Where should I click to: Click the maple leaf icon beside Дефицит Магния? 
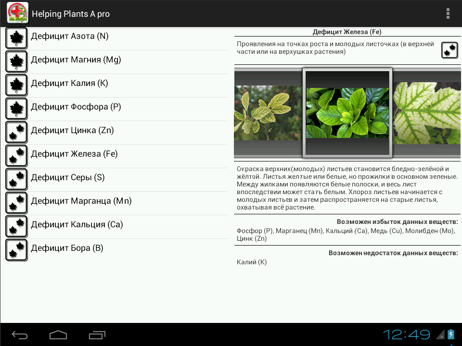tap(16, 62)
